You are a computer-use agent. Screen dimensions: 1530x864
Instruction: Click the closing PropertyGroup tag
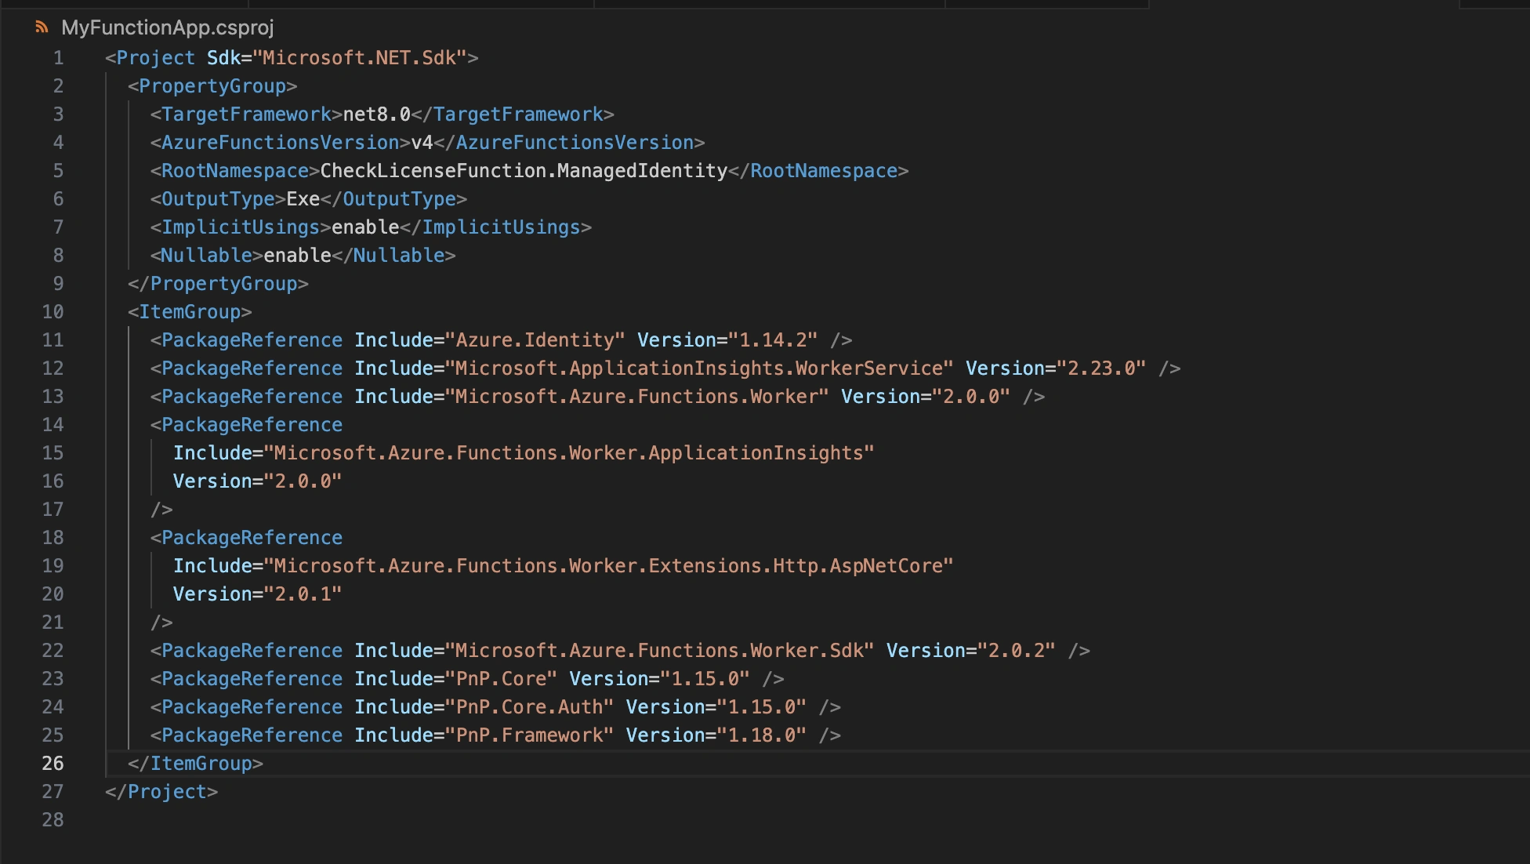click(x=218, y=284)
